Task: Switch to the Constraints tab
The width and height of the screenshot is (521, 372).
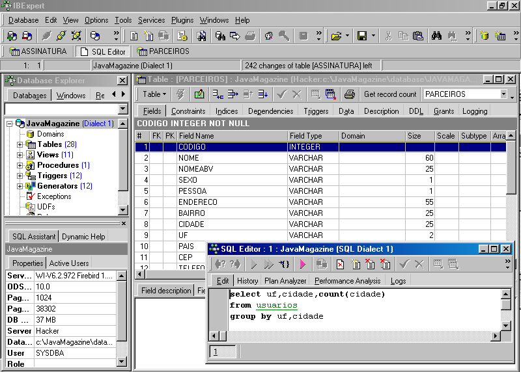Action: tap(188, 111)
